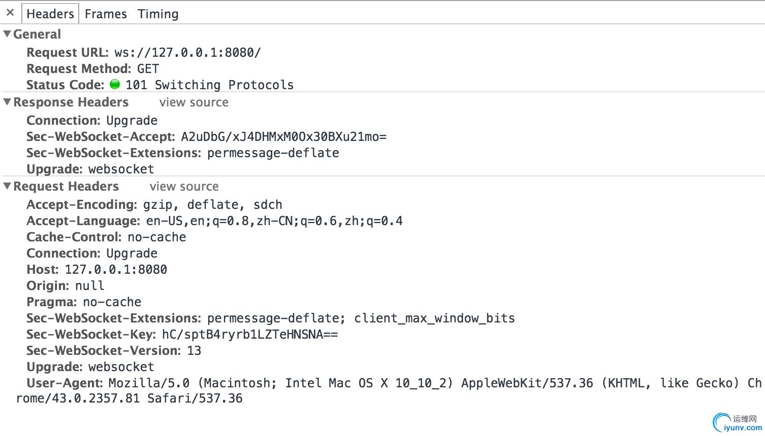This screenshot has height=436, width=765.
Task: Click the Sec-WebSocket-Key header value
Action: [x=250, y=335]
